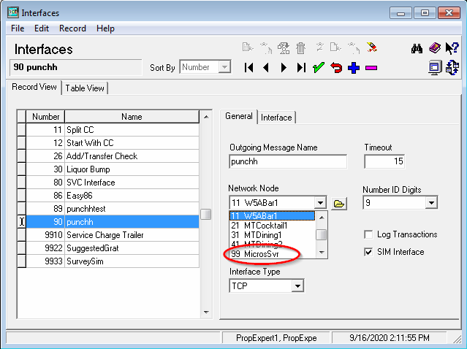Select the SuggestedGrat row
Screen dimensions: 467x349
click(x=113, y=248)
